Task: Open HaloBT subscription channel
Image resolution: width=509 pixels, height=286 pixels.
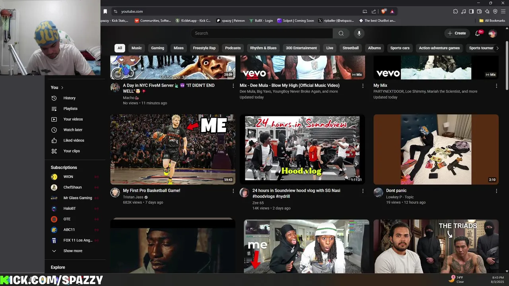Action: pyautogui.click(x=70, y=209)
